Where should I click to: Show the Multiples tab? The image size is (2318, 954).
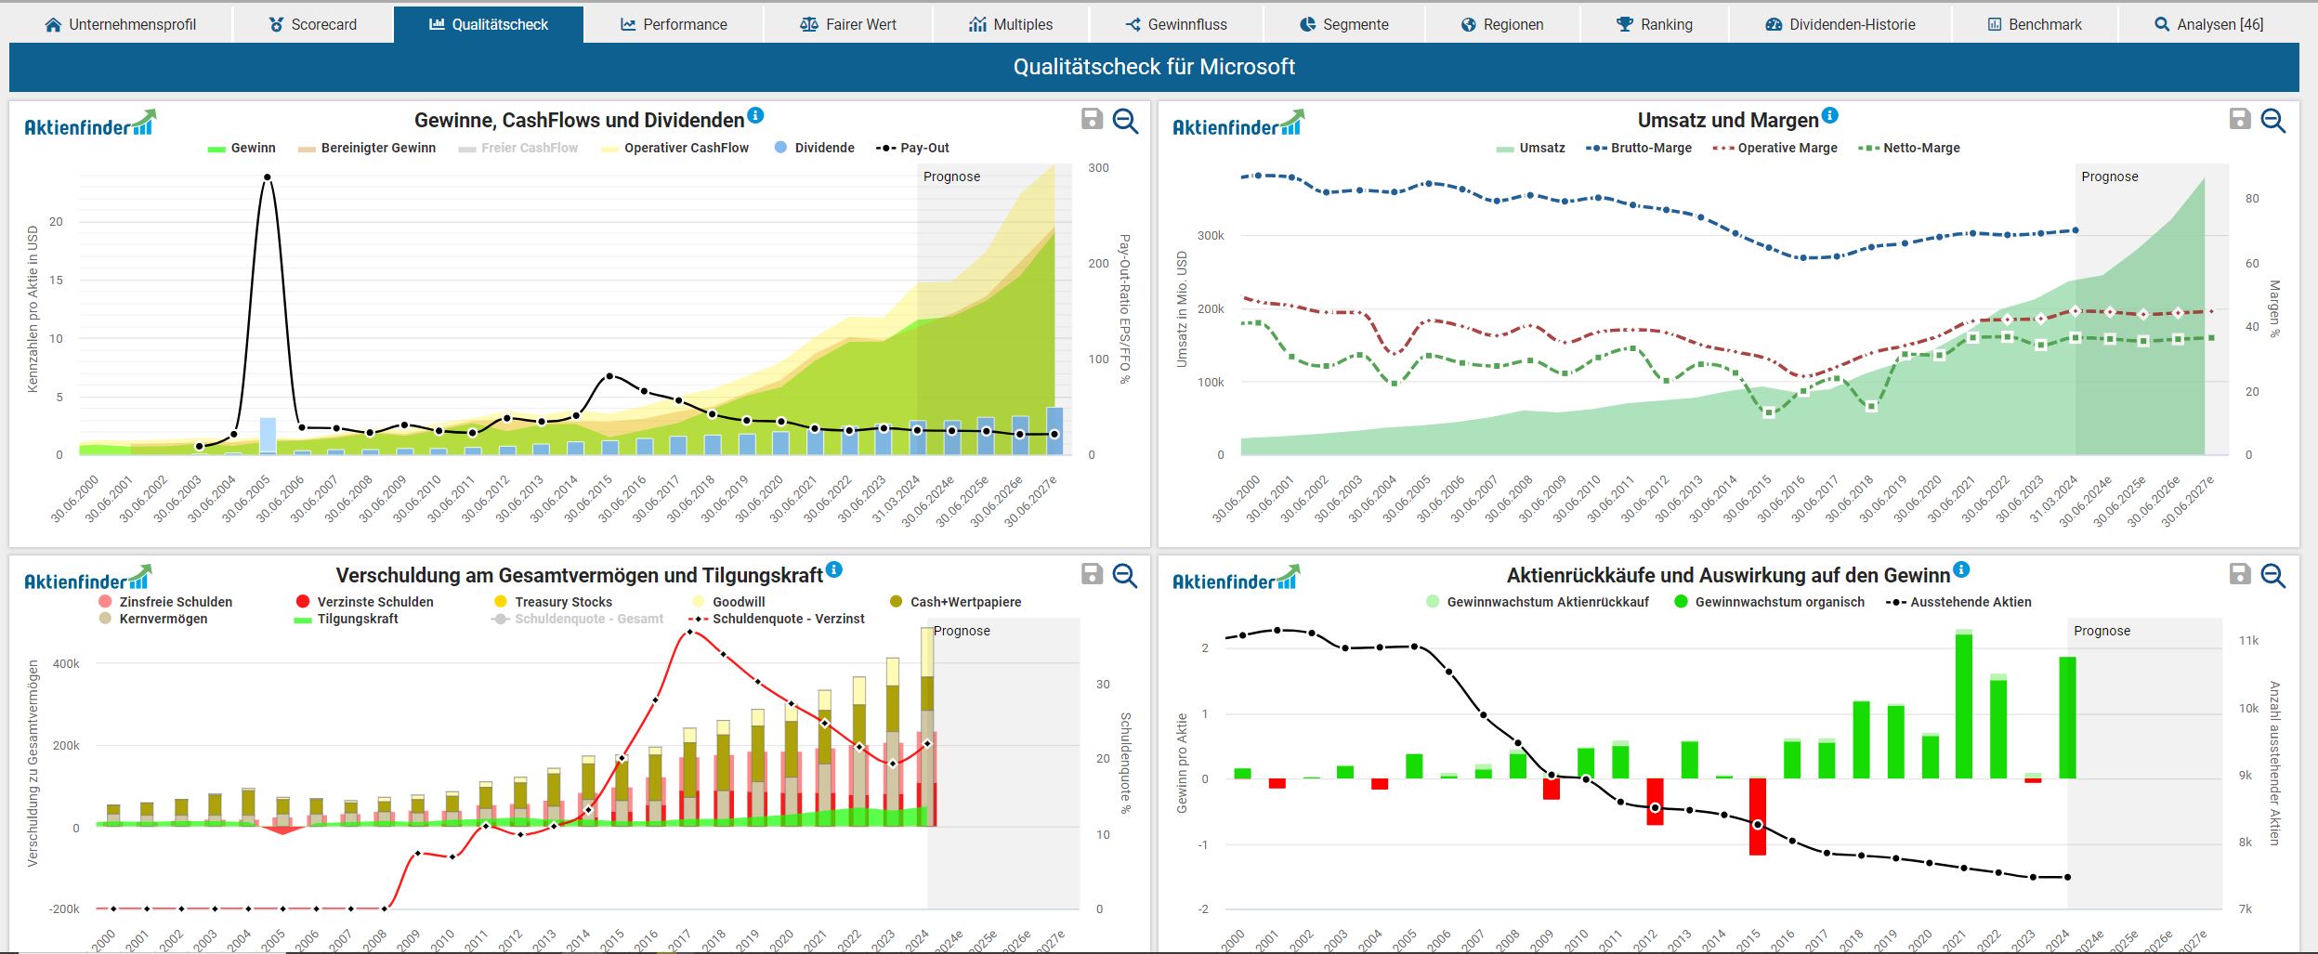1011,24
